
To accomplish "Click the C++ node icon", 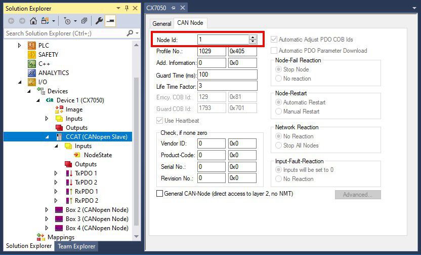I will (32, 64).
